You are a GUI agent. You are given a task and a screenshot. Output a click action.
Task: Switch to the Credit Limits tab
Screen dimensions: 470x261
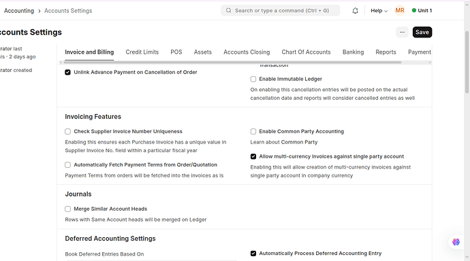tap(142, 52)
